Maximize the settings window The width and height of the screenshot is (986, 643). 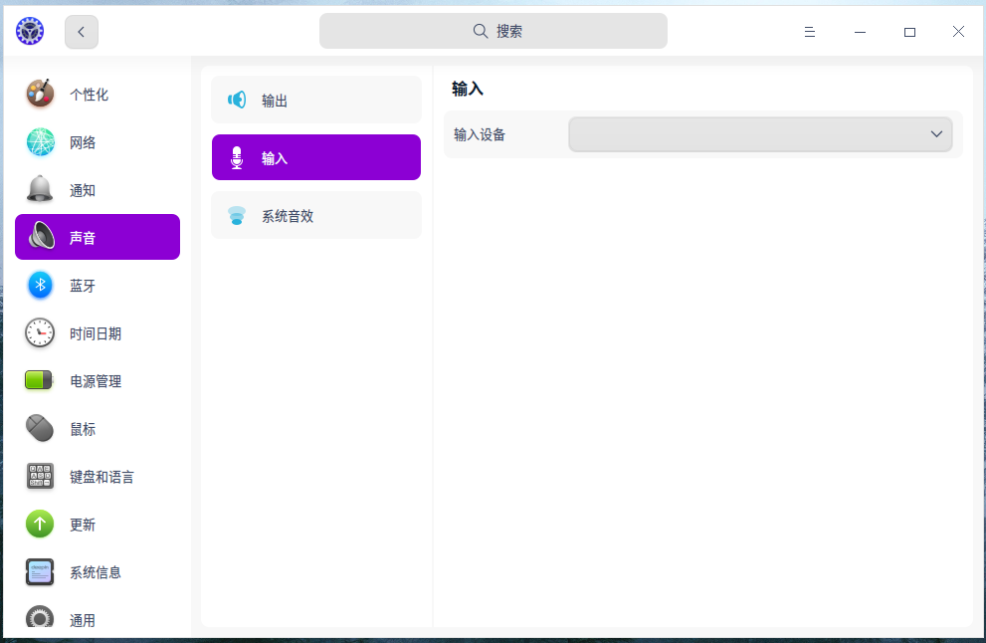(909, 32)
